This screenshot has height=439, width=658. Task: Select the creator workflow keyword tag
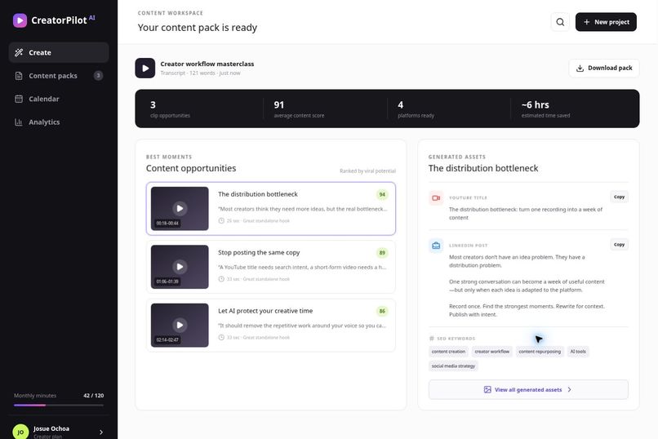(x=491, y=352)
